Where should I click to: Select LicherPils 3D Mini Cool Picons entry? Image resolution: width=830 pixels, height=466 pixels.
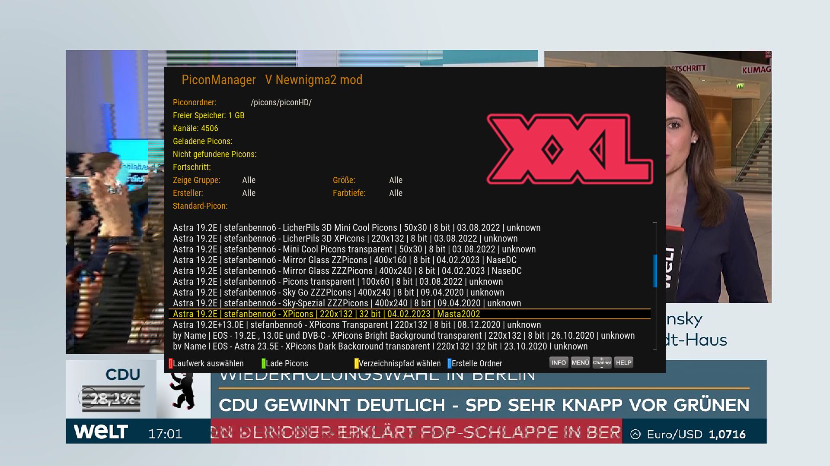tap(357, 228)
